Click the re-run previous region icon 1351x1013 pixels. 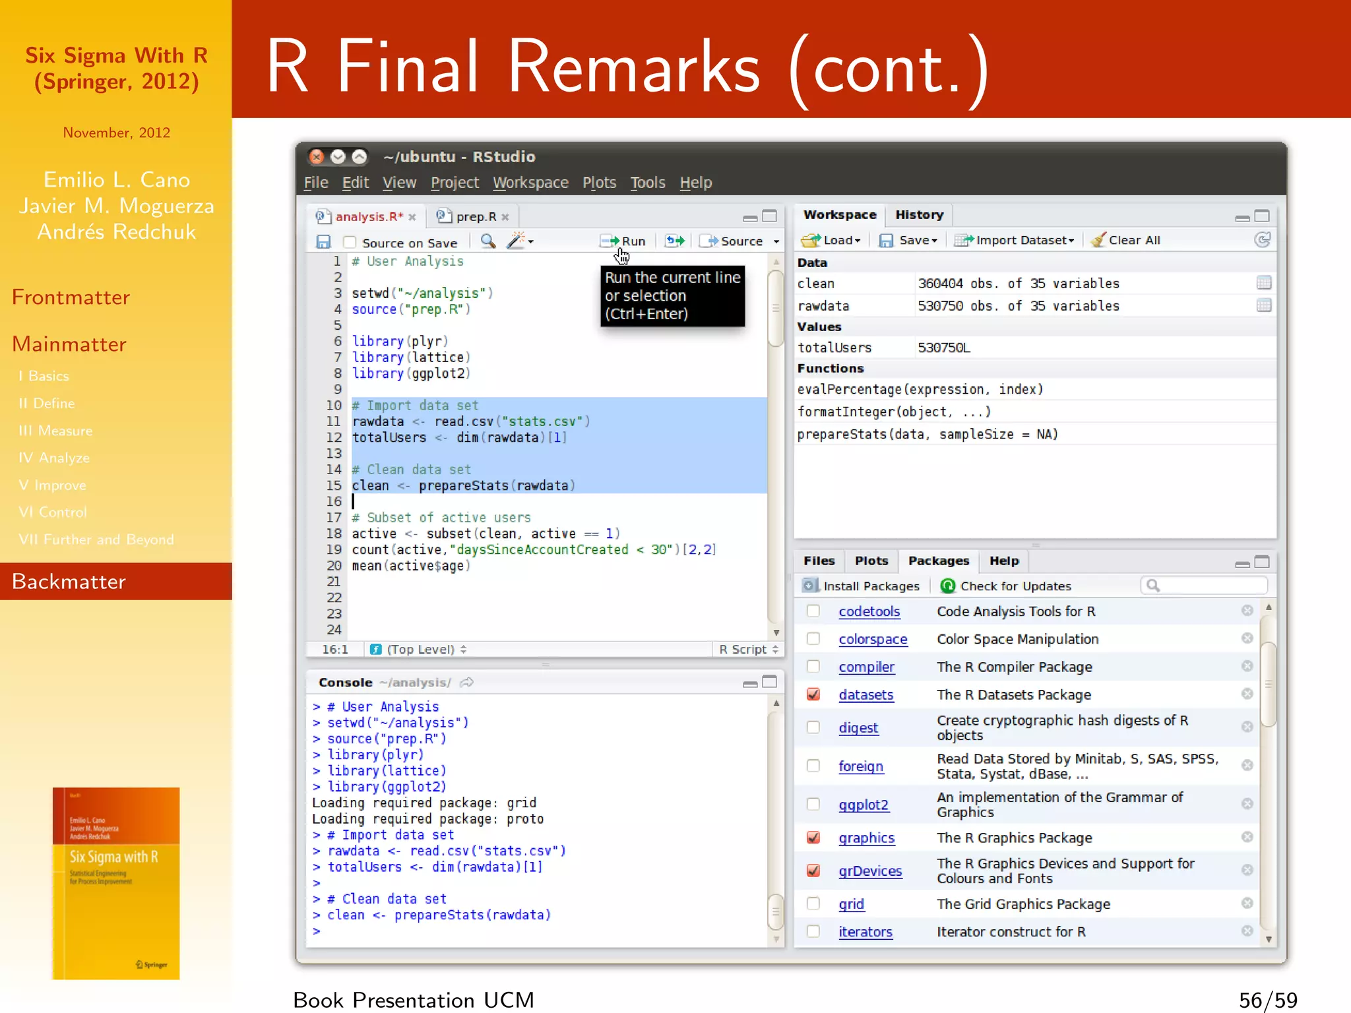pyautogui.click(x=675, y=241)
